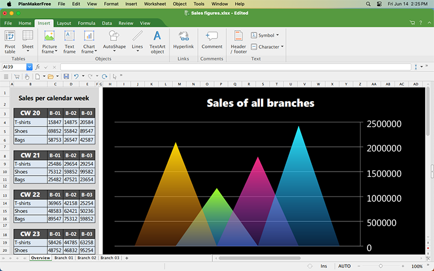
Task: Insert a Picture frame
Action: point(49,42)
